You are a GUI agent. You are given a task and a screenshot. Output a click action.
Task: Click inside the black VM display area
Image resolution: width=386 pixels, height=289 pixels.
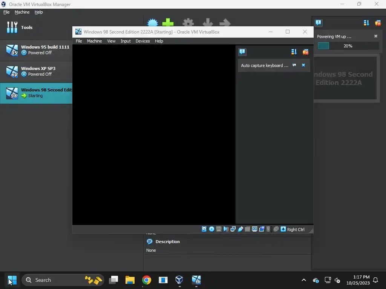tap(154, 135)
